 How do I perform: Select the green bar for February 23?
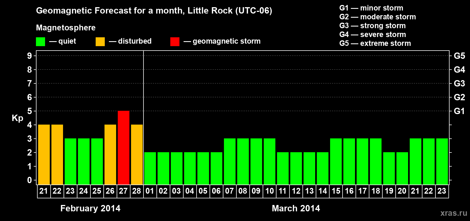(x=70, y=161)
